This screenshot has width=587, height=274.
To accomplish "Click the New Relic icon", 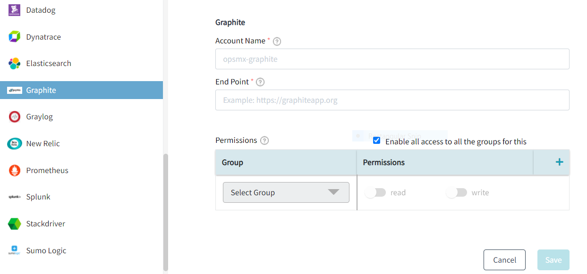I will [x=14, y=143].
